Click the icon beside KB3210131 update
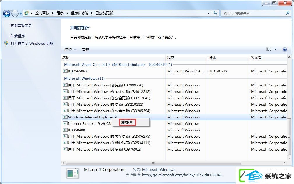This screenshot has height=184, width=294. [65, 104]
